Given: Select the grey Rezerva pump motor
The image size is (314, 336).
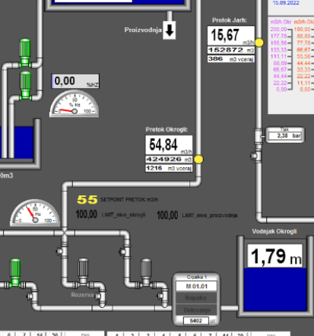Looking at the screenshot, I should click(83, 271).
